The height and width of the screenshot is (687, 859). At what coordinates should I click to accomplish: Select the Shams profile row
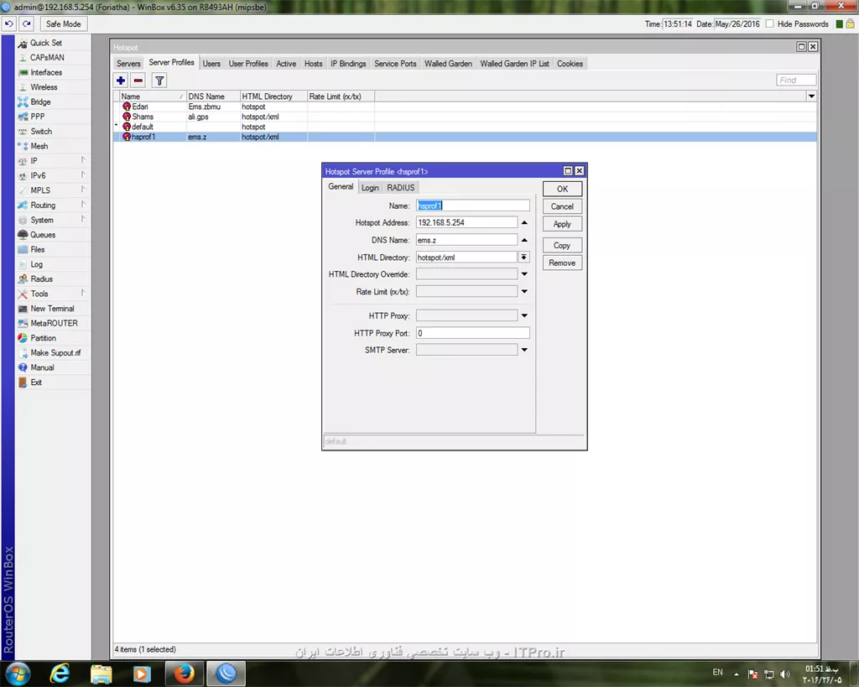tap(465, 117)
